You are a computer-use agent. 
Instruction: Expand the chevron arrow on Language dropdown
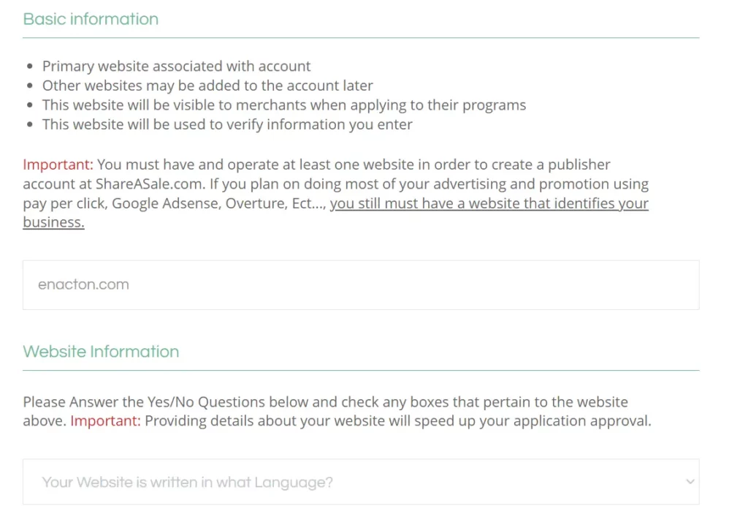(690, 482)
